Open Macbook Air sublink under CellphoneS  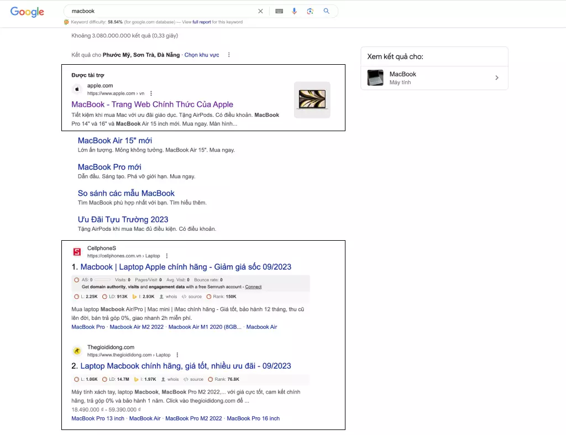click(x=261, y=327)
